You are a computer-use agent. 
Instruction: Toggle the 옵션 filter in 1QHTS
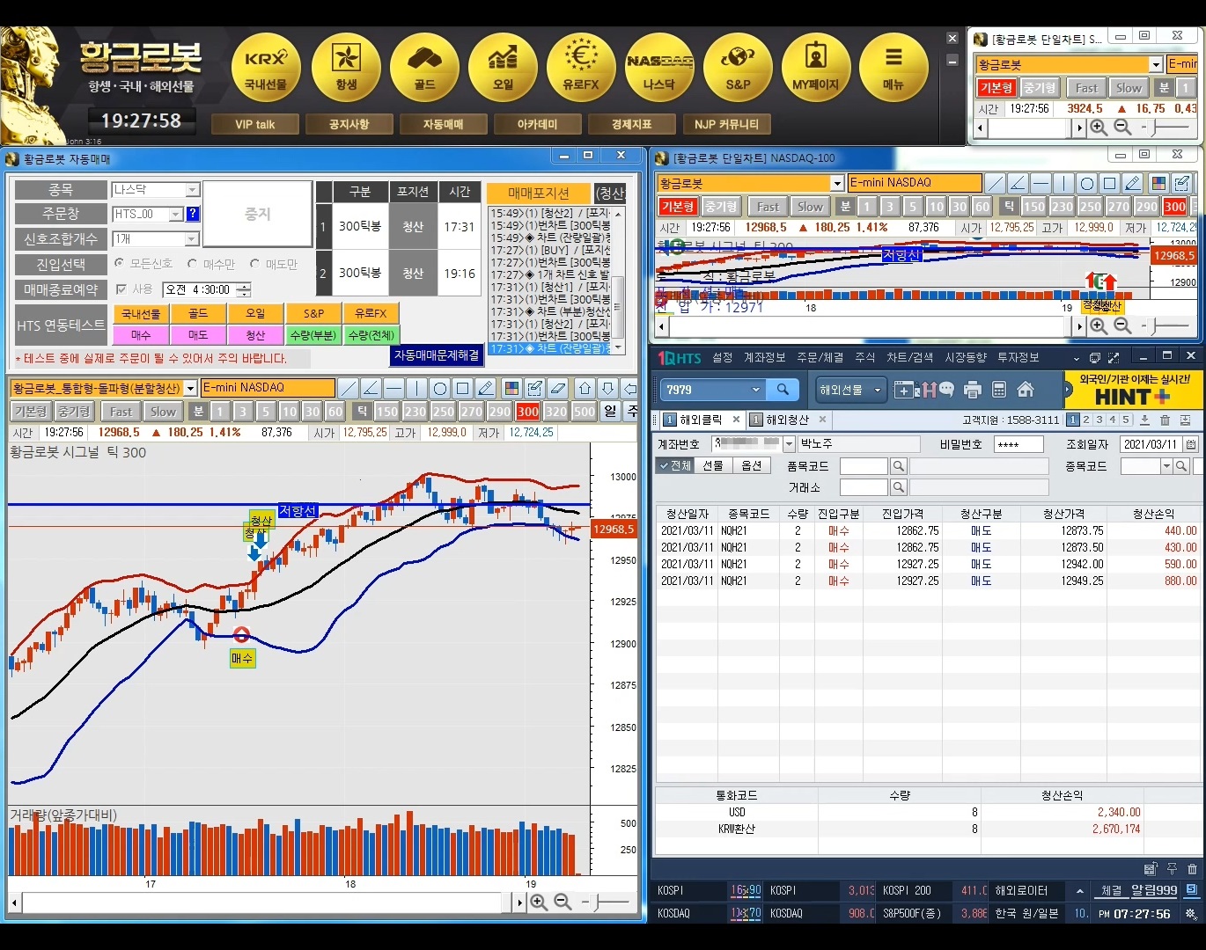(752, 465)
